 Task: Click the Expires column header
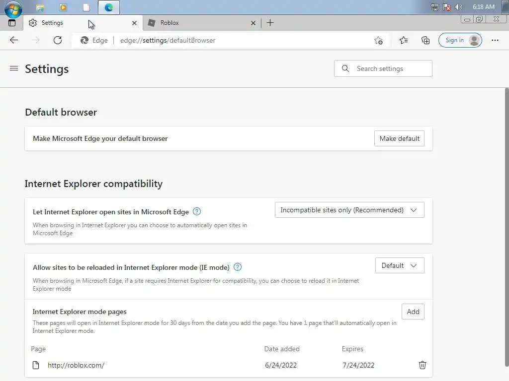352,349
